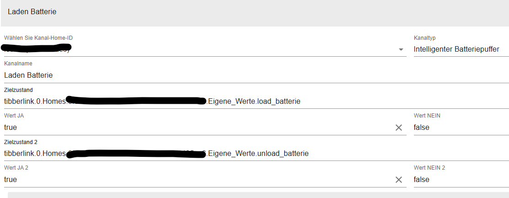Viewport: 509px width, 198px height.
Task: Click the 'Zielzustand' label above load_batterie
Action: 18,90
